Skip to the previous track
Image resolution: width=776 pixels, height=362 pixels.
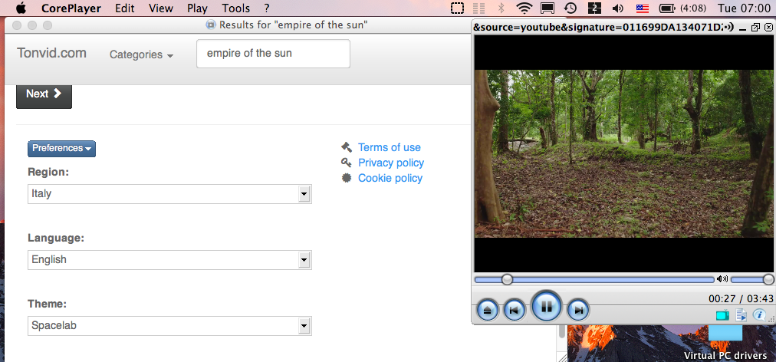tap(515, 311)
